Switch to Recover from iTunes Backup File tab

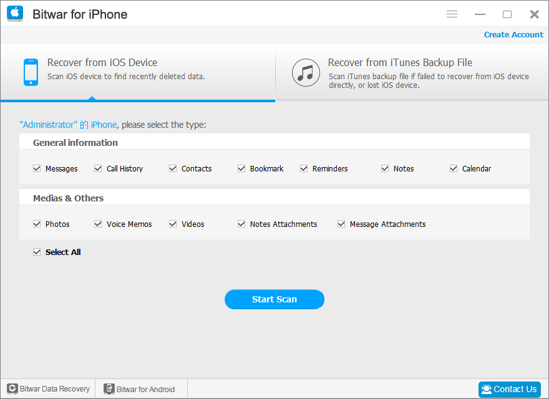[412, 72]
